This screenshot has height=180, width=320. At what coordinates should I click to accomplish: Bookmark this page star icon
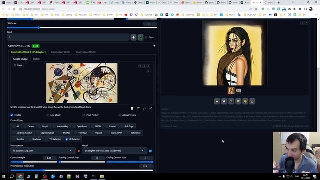pos(256,9)
